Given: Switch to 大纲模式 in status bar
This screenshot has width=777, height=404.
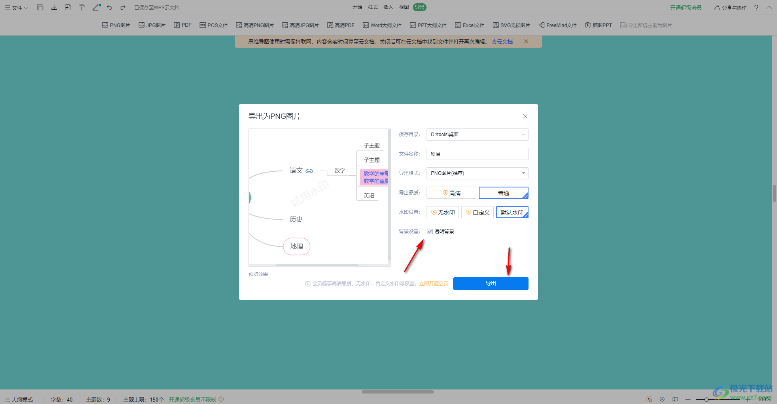Looking at the screenshot, I should 19,400.
